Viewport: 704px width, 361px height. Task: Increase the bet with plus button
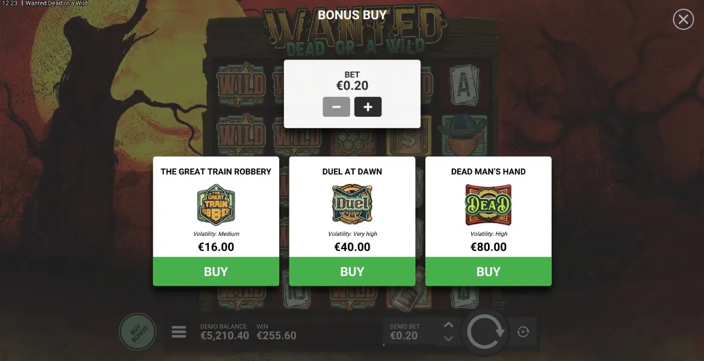(x=368, y=107)
